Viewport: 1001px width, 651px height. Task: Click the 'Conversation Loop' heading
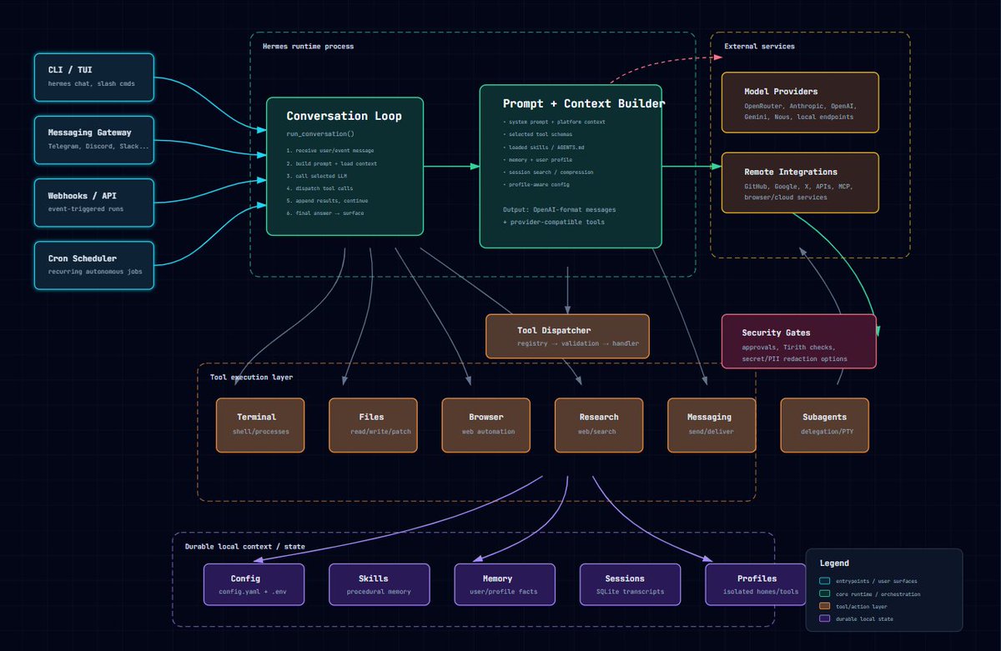344,116
